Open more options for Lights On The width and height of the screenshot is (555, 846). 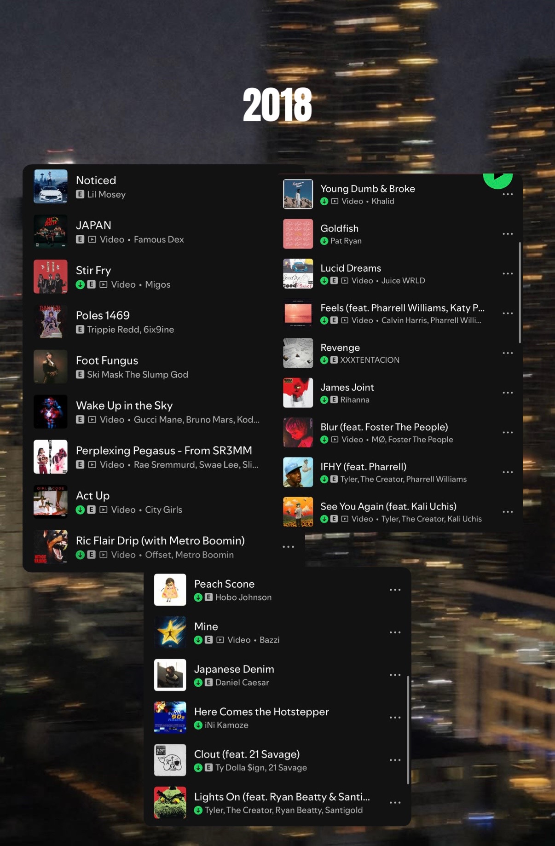coord(395,803)
